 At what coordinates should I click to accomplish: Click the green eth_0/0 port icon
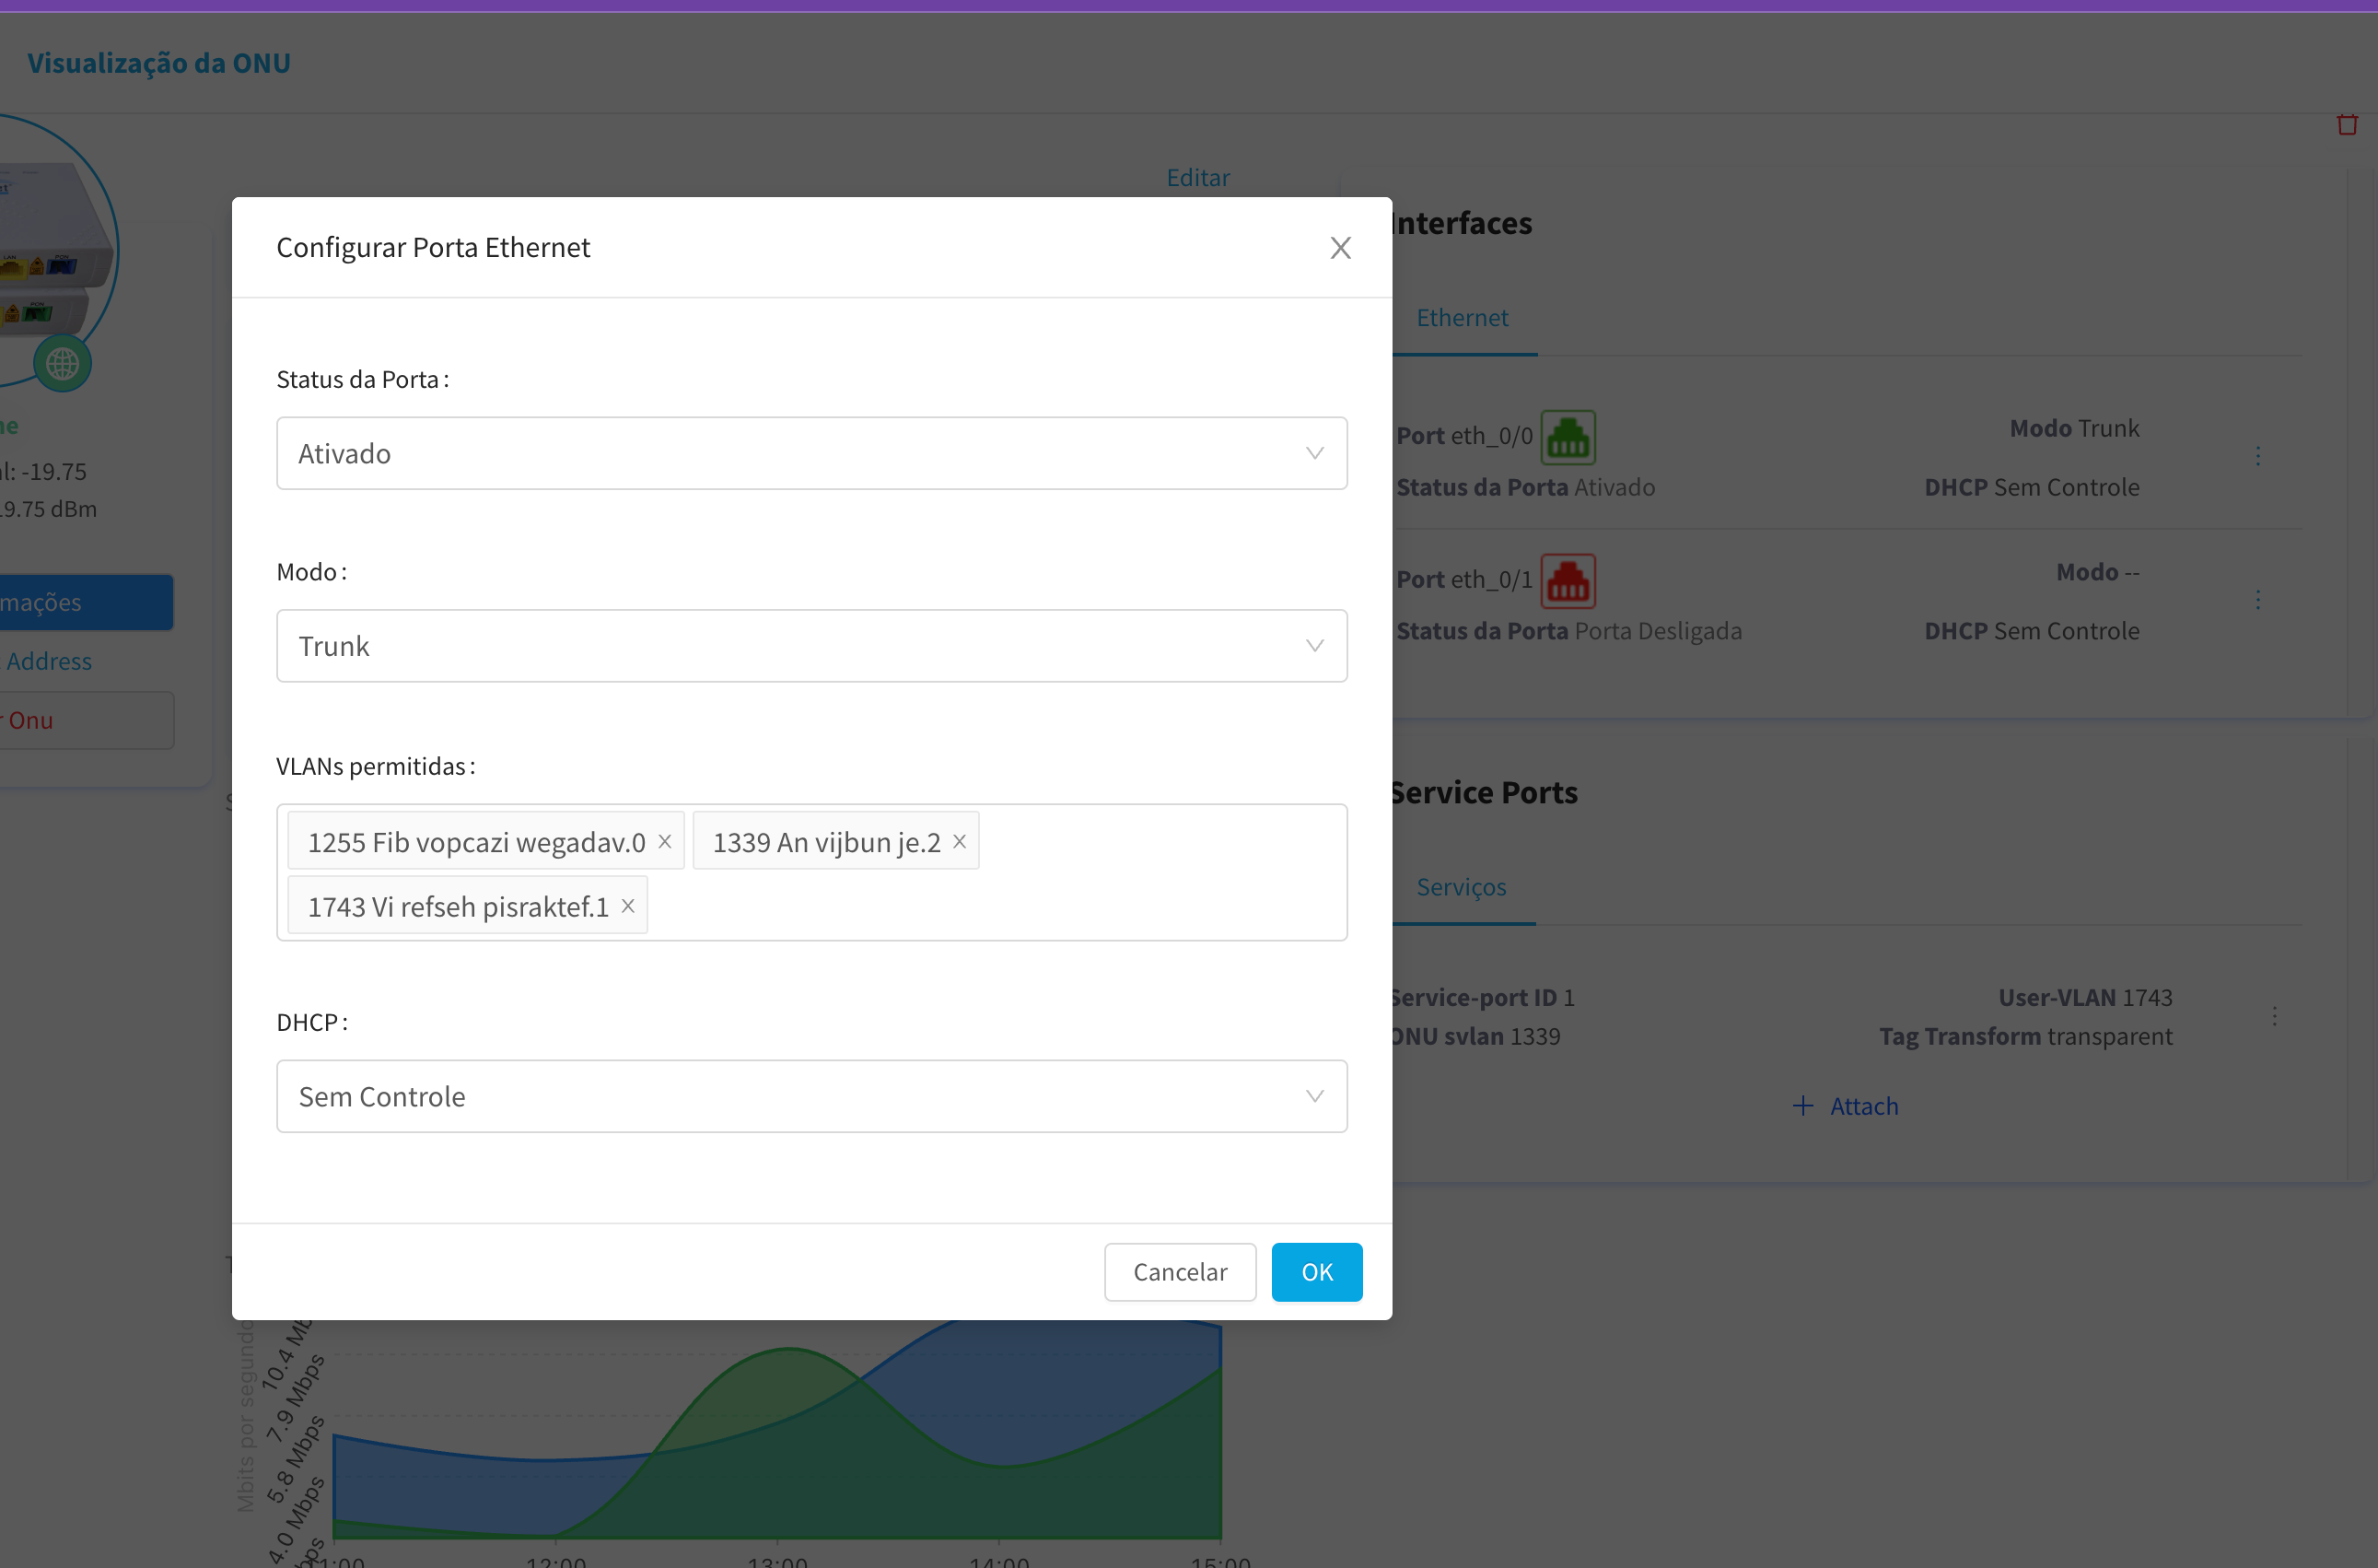(x=1567, y=437)
